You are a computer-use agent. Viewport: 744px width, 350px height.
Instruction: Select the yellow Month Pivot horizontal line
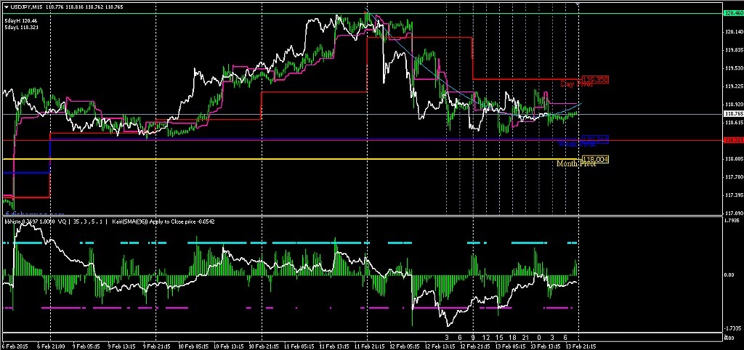point(291,159)
